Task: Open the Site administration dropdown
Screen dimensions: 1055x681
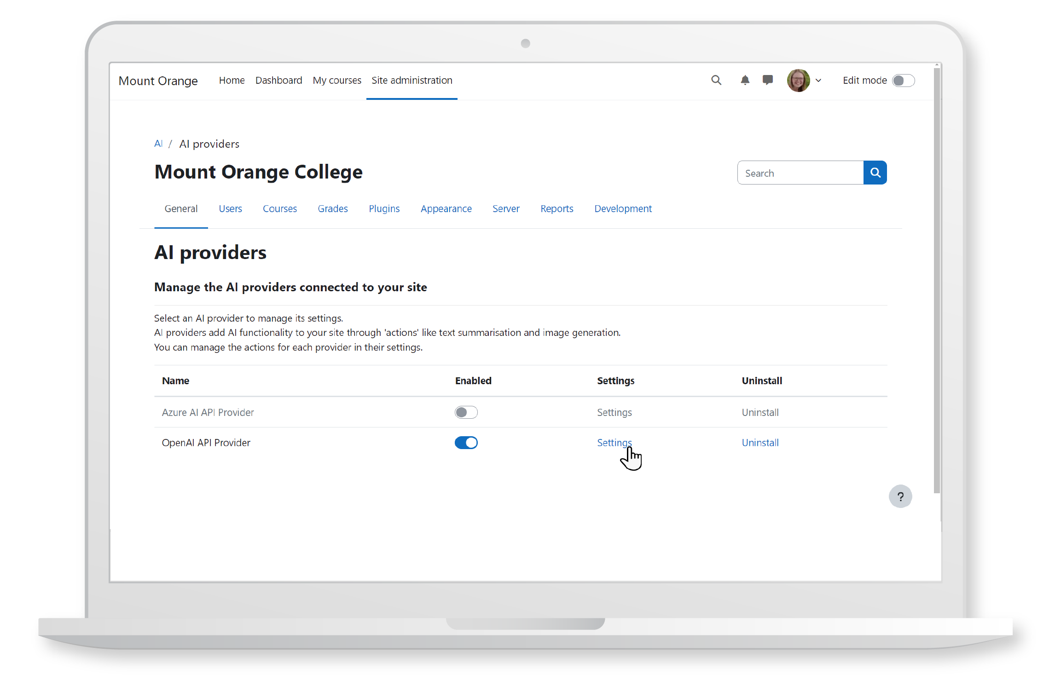Action: pos(412,80)
